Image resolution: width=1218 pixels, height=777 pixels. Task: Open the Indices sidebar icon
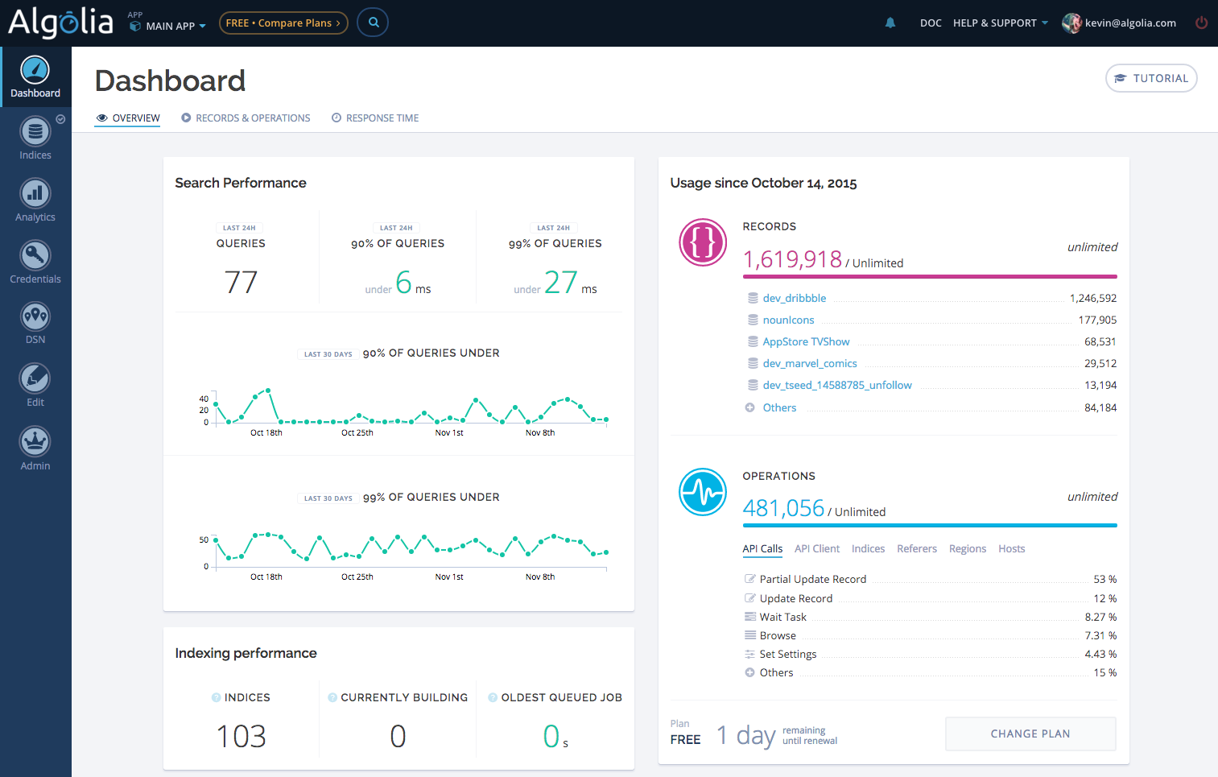tap(35, 131)
